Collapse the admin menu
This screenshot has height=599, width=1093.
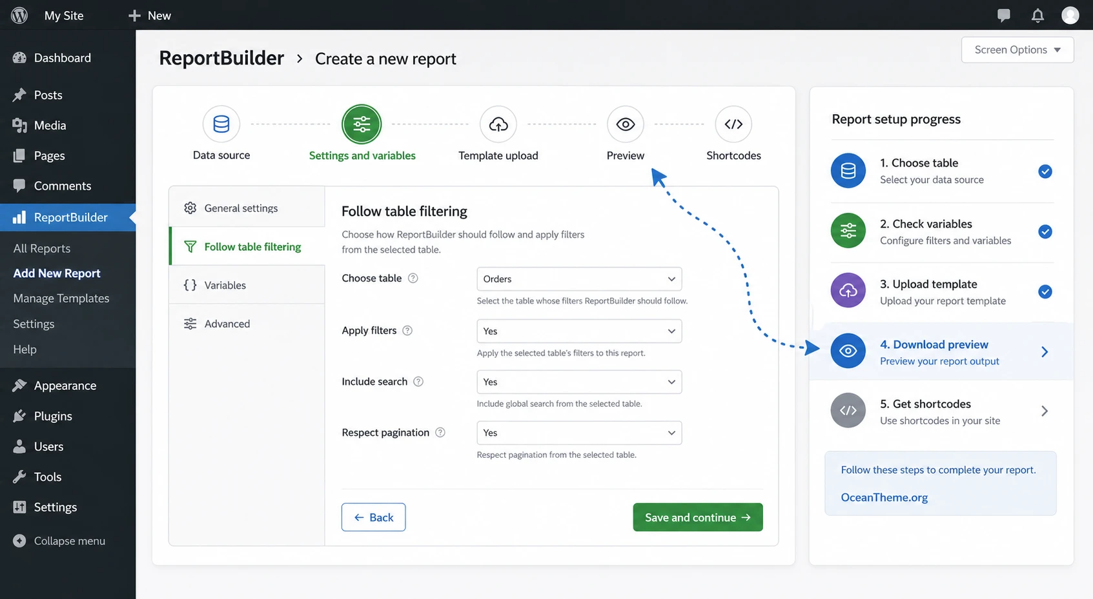pos(59,540)
